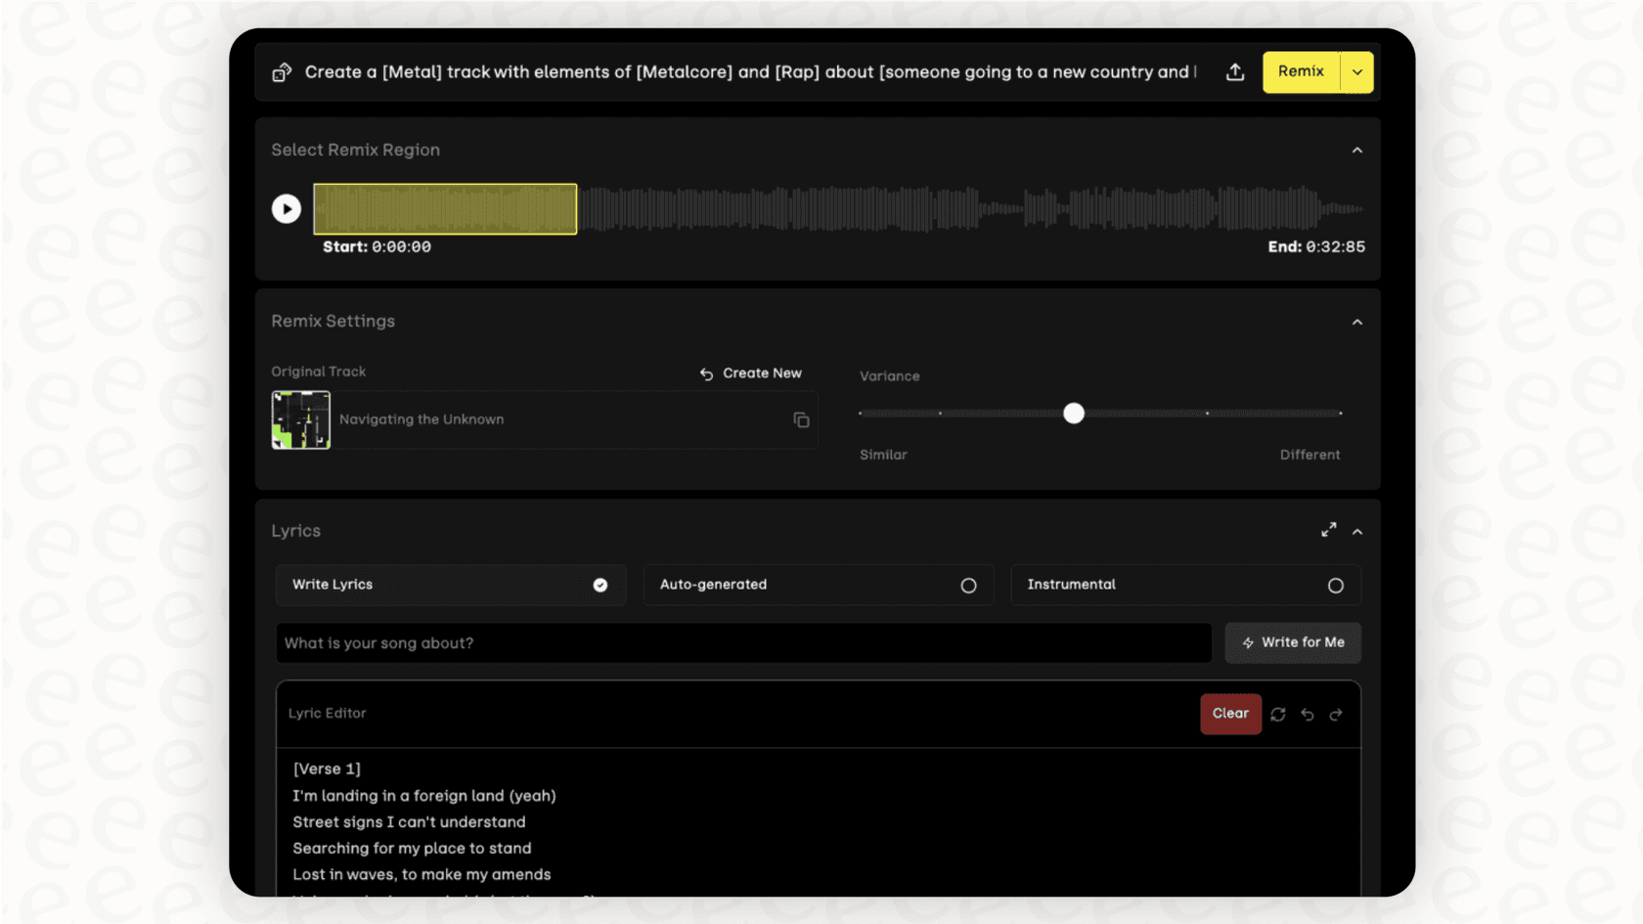Click the dice prompt generator icon
Image resolution: width=1643 pixels, height=924 pixels.
point(282,71)
